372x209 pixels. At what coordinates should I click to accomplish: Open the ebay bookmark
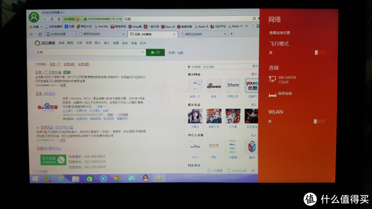pyautogui.click(x=135, y=27)
